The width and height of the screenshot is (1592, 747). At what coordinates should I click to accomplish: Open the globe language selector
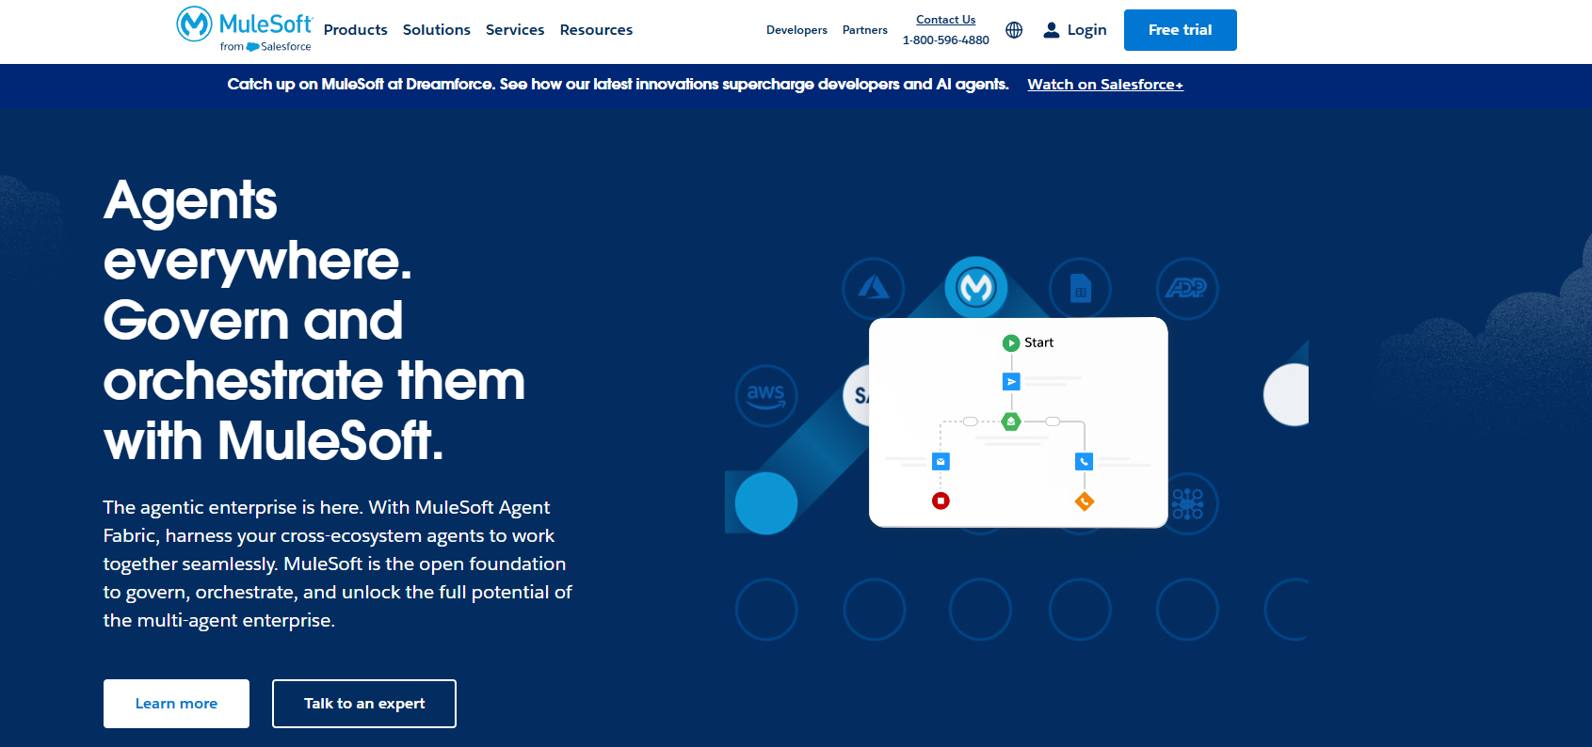[1014, 30]
